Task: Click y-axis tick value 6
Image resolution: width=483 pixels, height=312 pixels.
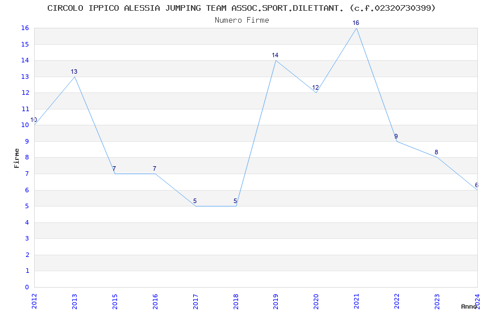Action: [27, 190]
